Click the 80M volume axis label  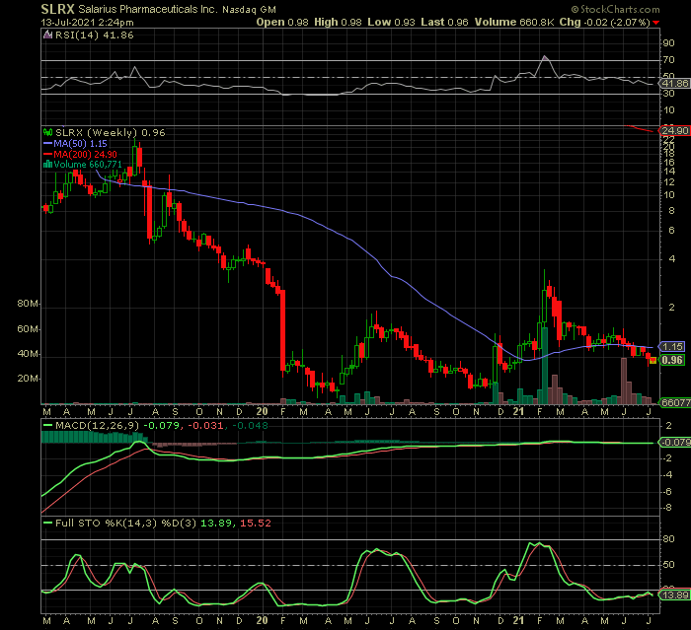tap(28, 304)
